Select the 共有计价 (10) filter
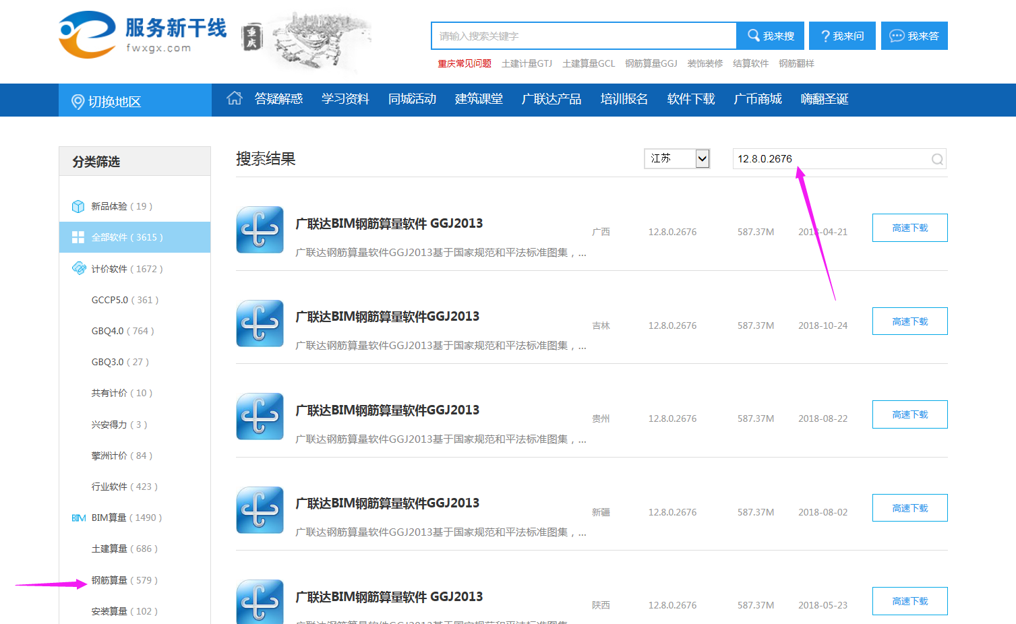This screenshot has width=1016, height=624. click(x=122, y=393)
